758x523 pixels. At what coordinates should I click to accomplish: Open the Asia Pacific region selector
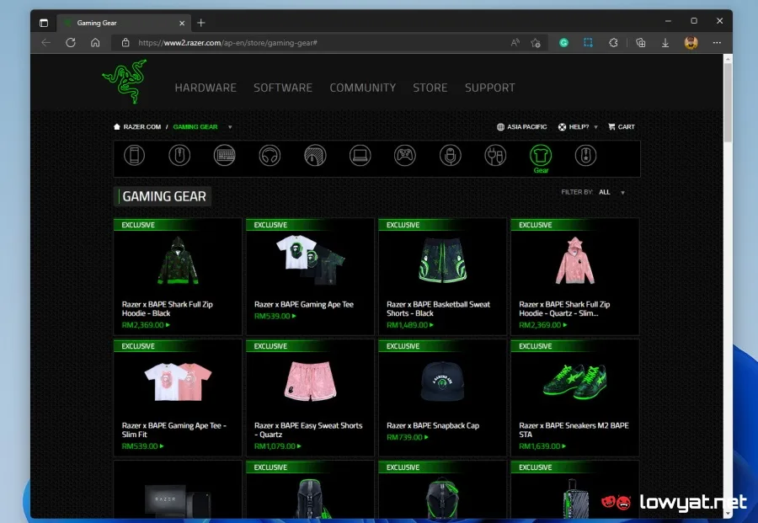[521, 126]
